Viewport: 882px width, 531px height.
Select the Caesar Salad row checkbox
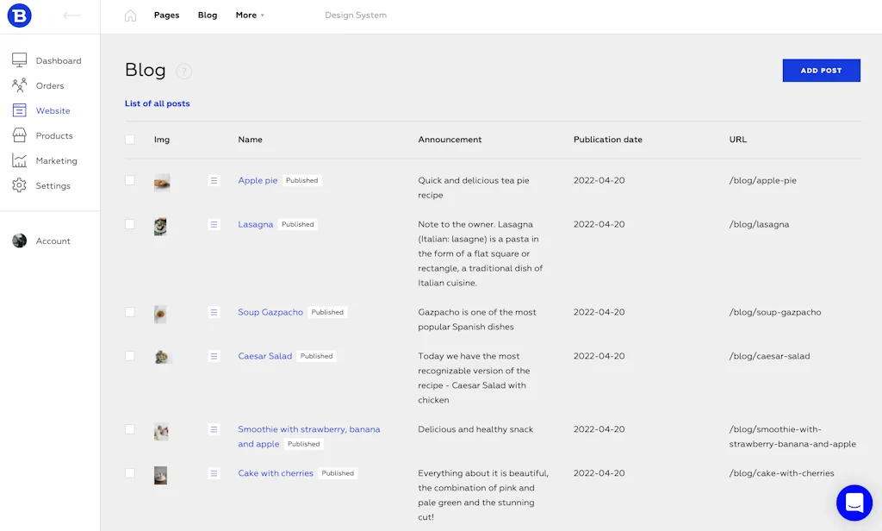130,356
